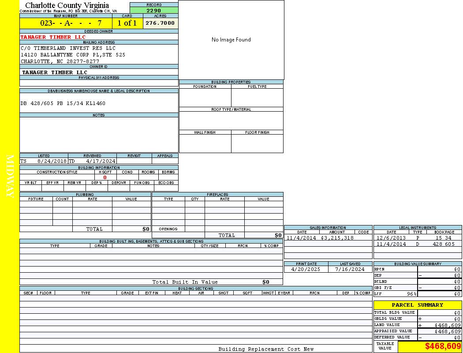Click the last saved date 7/16/2024
This screenshot has width=463, height=353.
click(x=350, y=269)
